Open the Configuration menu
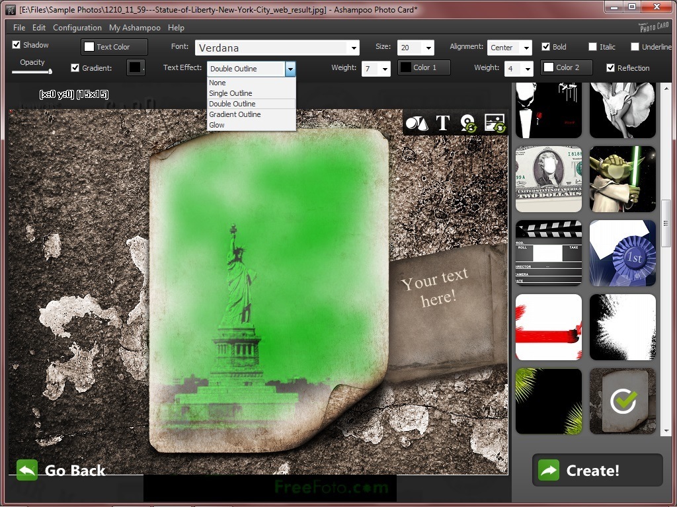Image resolution: width=677 pixels, height=507 pixels. (77, 28)
